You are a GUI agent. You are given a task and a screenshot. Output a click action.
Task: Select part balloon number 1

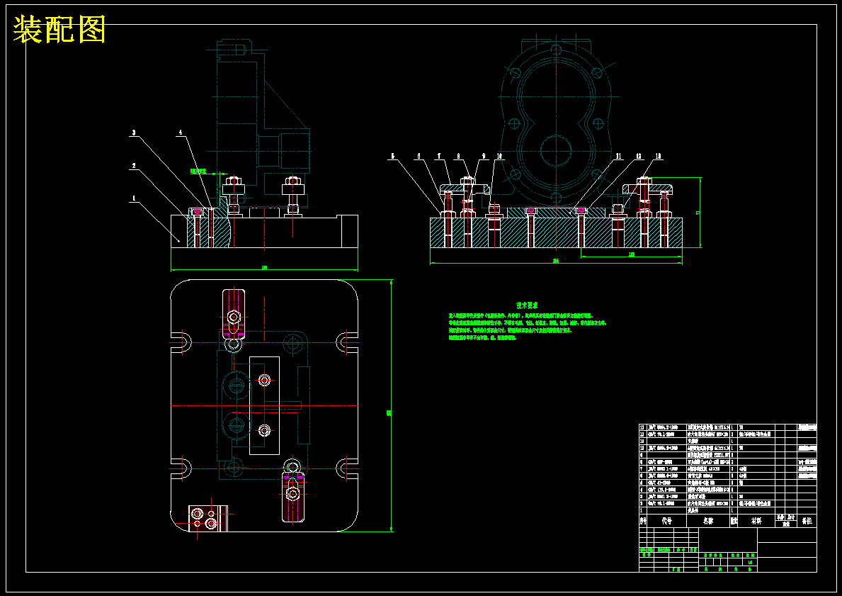coord(134,199)
